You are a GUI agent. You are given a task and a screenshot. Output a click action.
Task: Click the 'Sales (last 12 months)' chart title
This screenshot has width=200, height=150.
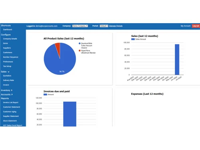pyautogui.click(x=145, y=36)
